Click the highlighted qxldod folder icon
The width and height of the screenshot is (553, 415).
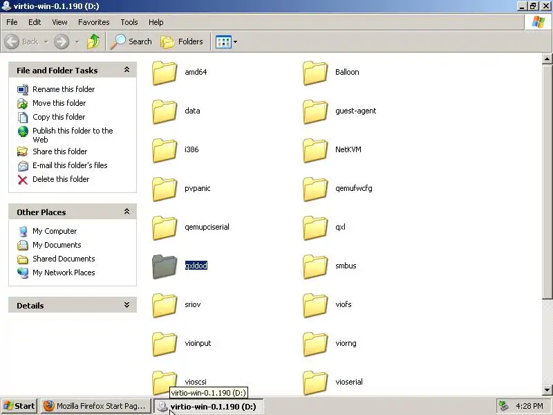[165, 267]
